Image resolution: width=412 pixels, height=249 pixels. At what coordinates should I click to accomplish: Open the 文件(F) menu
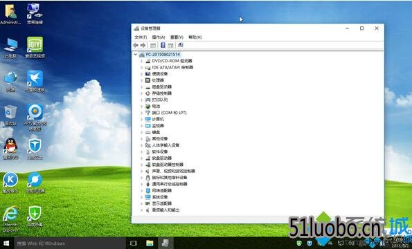pos(141,37)
